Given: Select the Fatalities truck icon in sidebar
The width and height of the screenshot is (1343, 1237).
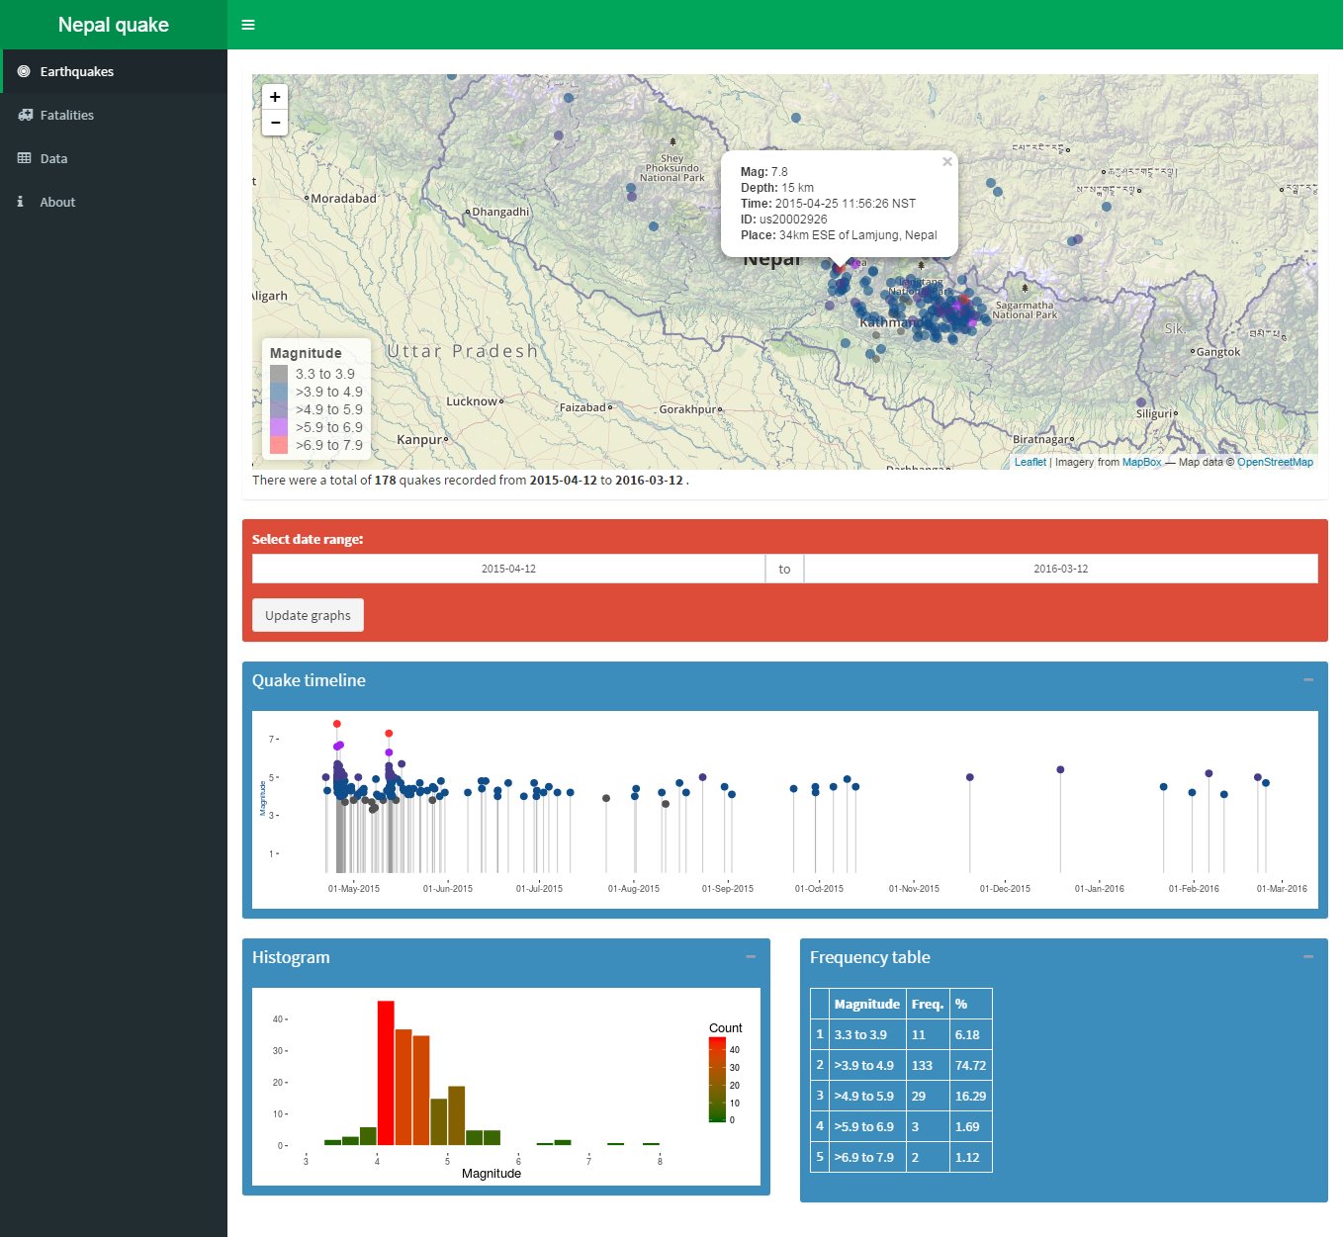Looking at the screenshot, I should click(24, 115).
